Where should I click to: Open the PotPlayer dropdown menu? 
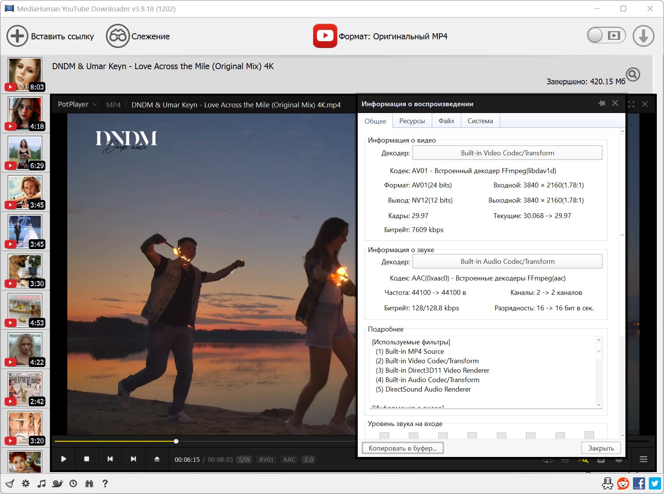click(x=77, y=104)
